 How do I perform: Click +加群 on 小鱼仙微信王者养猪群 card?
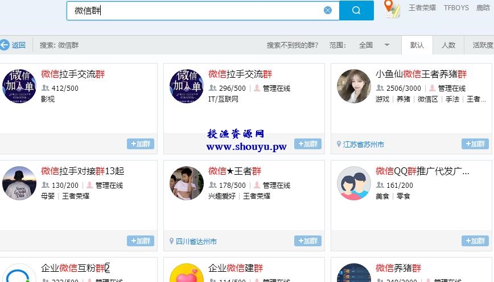[x=475, y=144]
